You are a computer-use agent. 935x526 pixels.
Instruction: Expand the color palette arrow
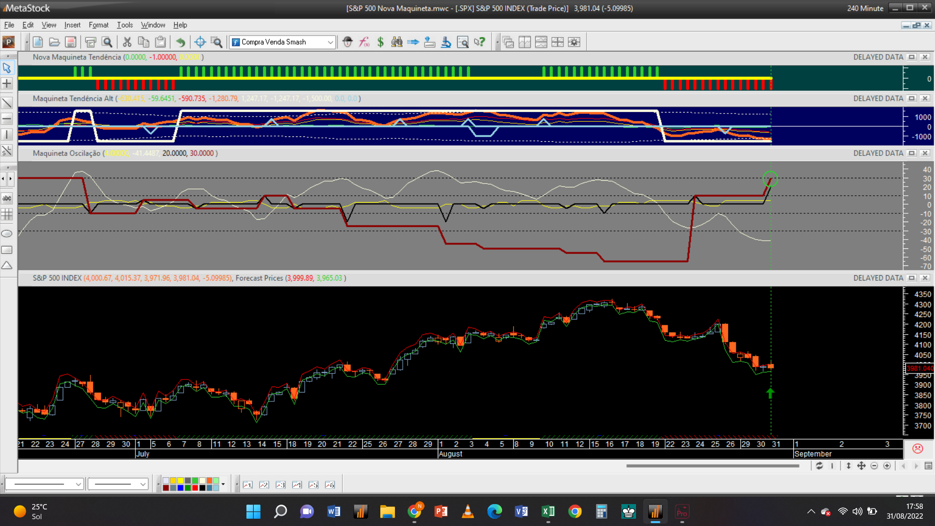(223, 484)
